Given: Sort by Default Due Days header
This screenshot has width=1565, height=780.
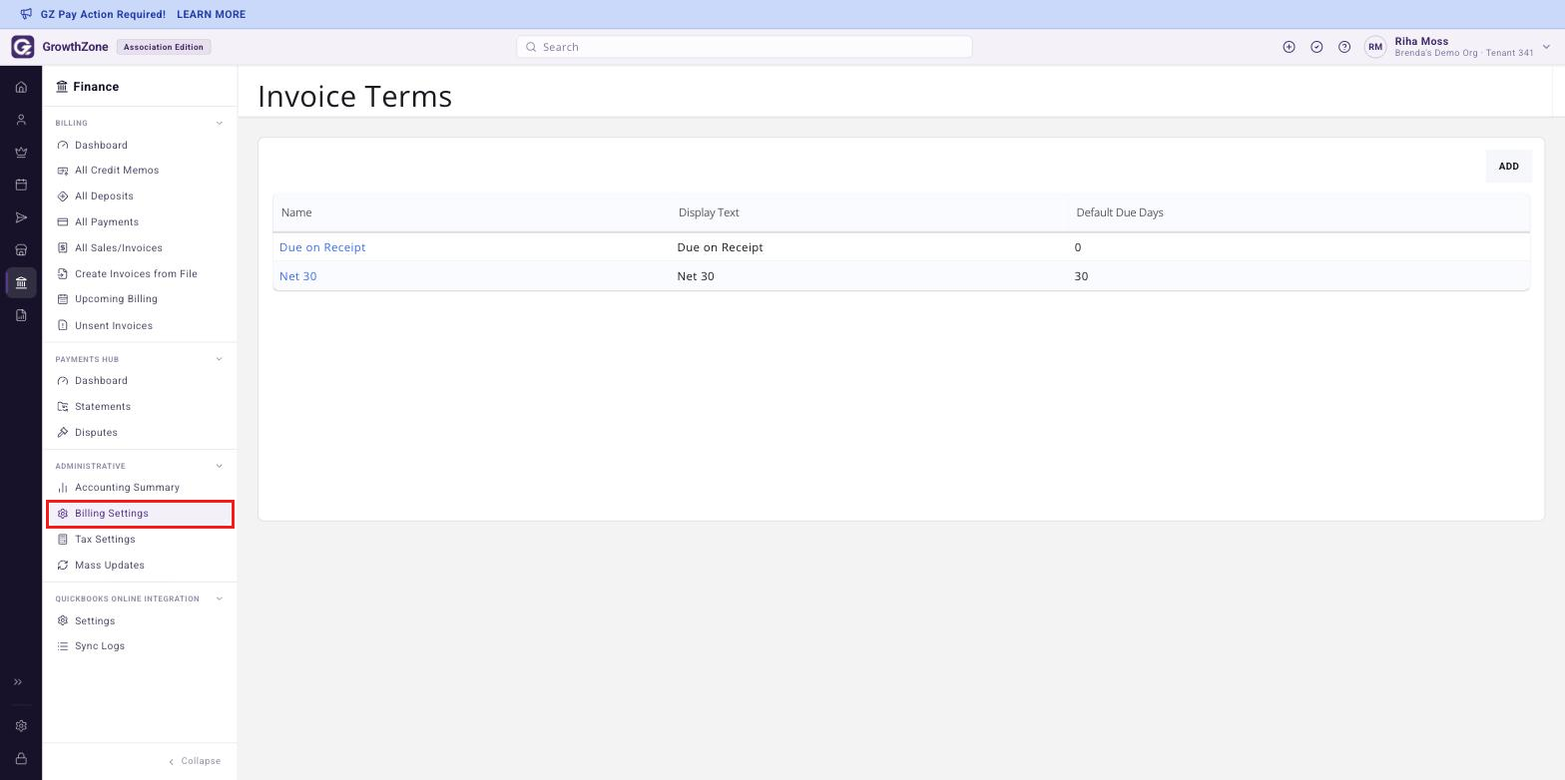Looking at the screenshot, I should (x=1120, y=212).
